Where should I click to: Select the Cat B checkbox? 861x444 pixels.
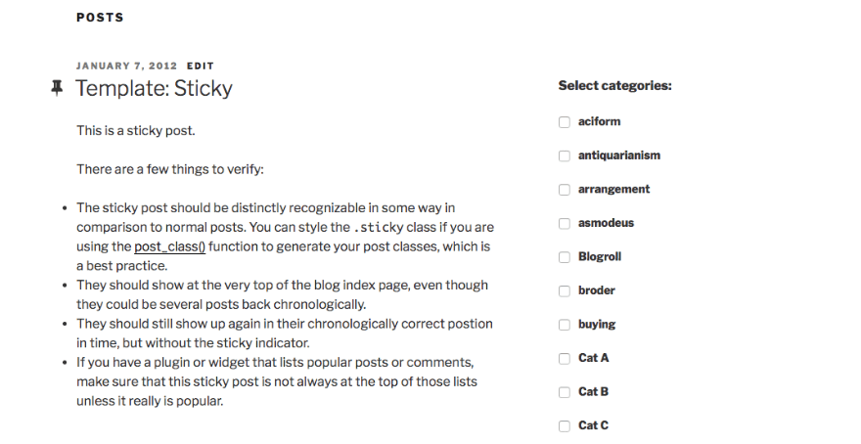(564, 392)
